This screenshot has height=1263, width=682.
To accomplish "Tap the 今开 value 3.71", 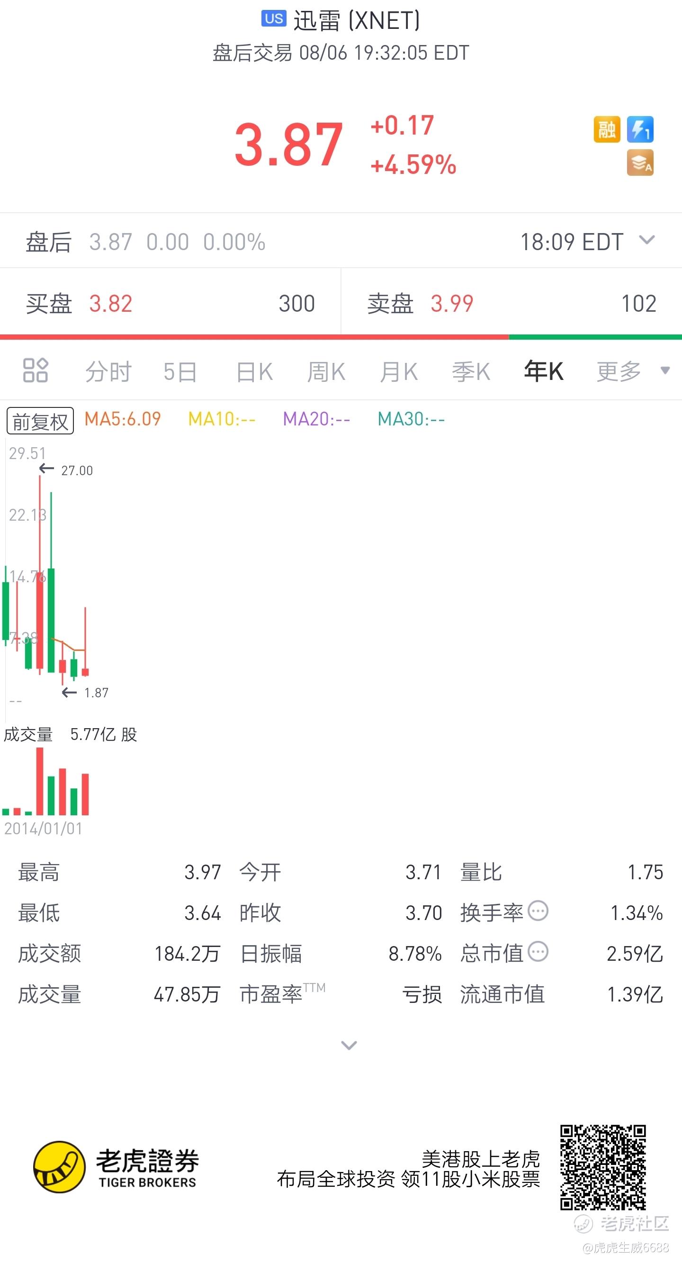I will 423,872.
